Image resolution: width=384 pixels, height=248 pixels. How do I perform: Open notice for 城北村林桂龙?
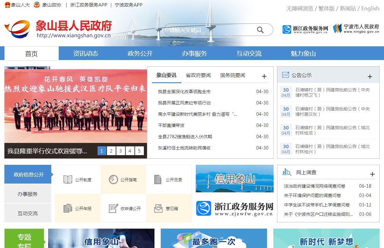pos(332,130)
